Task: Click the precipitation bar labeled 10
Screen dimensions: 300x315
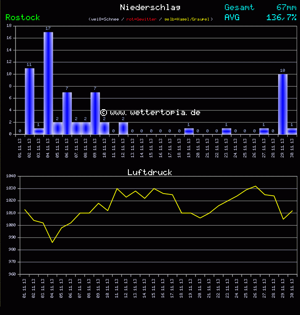Action: click(x=283, y=104)
